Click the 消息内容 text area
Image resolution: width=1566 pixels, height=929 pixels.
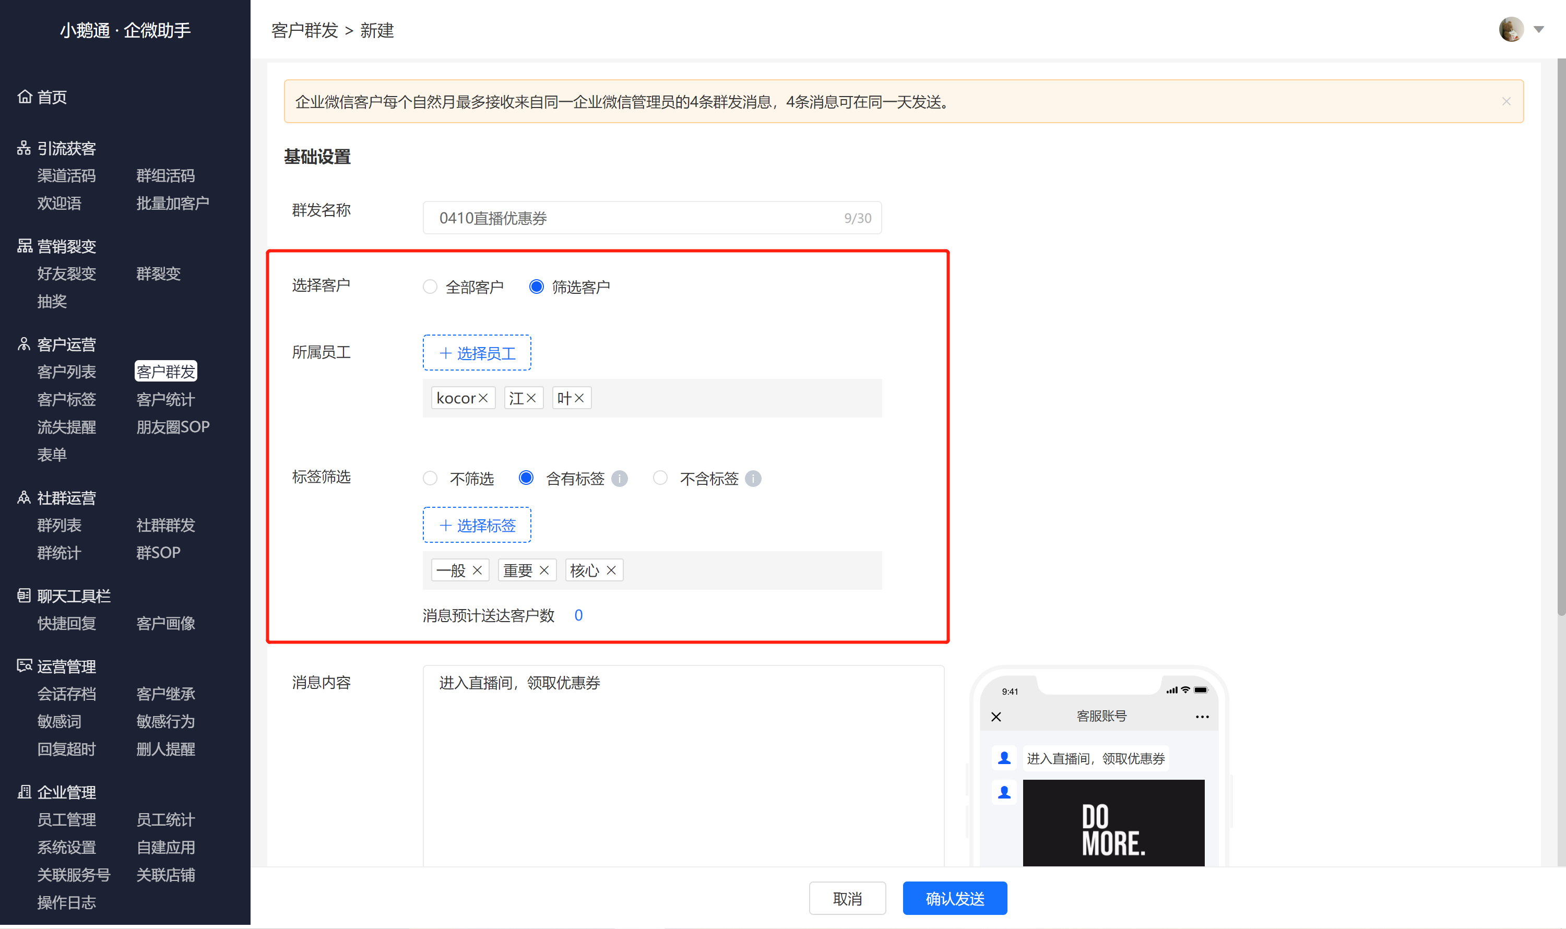click(683, 766)
